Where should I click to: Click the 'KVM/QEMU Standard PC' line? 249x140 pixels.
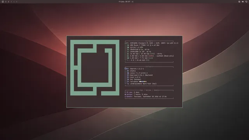click(154, 43)
